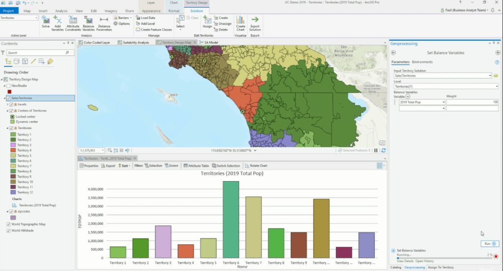Image resolution: width=503 pixels, height=271 pixels.
Task: Cancel running tool with red stop button
Action: pos(496,257)
